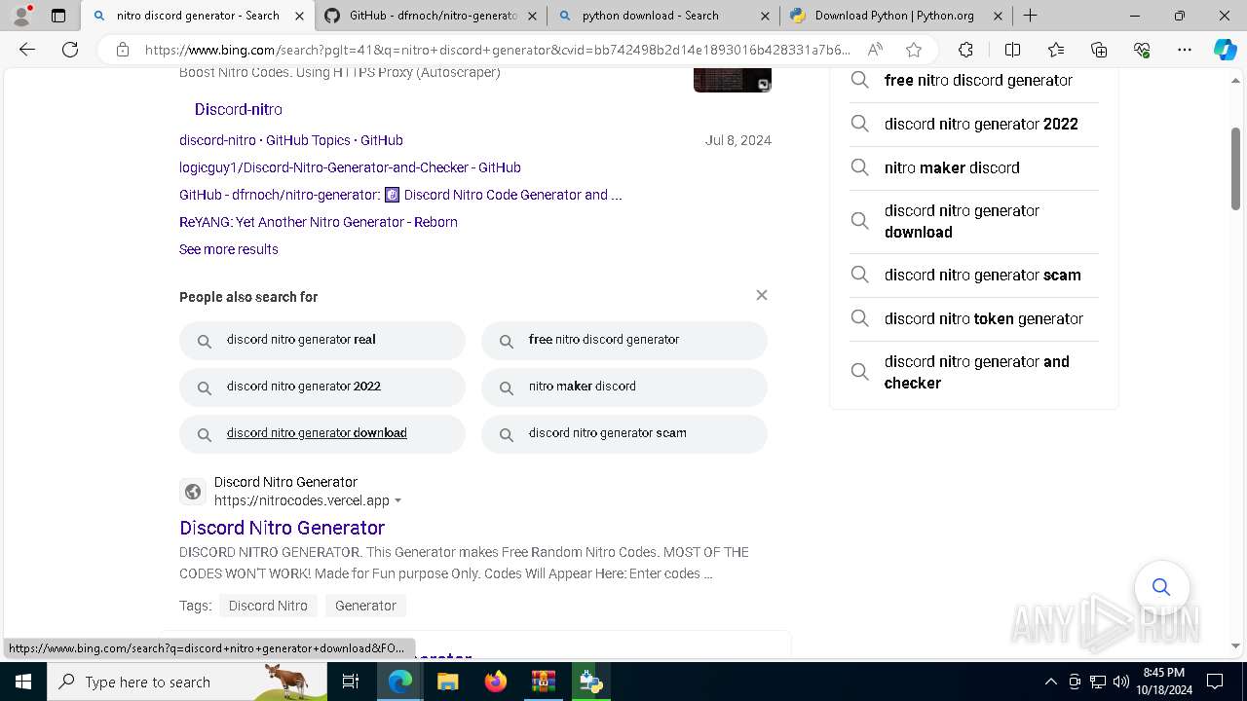Open the Favorites list icon
This screenshot has width=1247, height=701.
tap(1056, 50)
